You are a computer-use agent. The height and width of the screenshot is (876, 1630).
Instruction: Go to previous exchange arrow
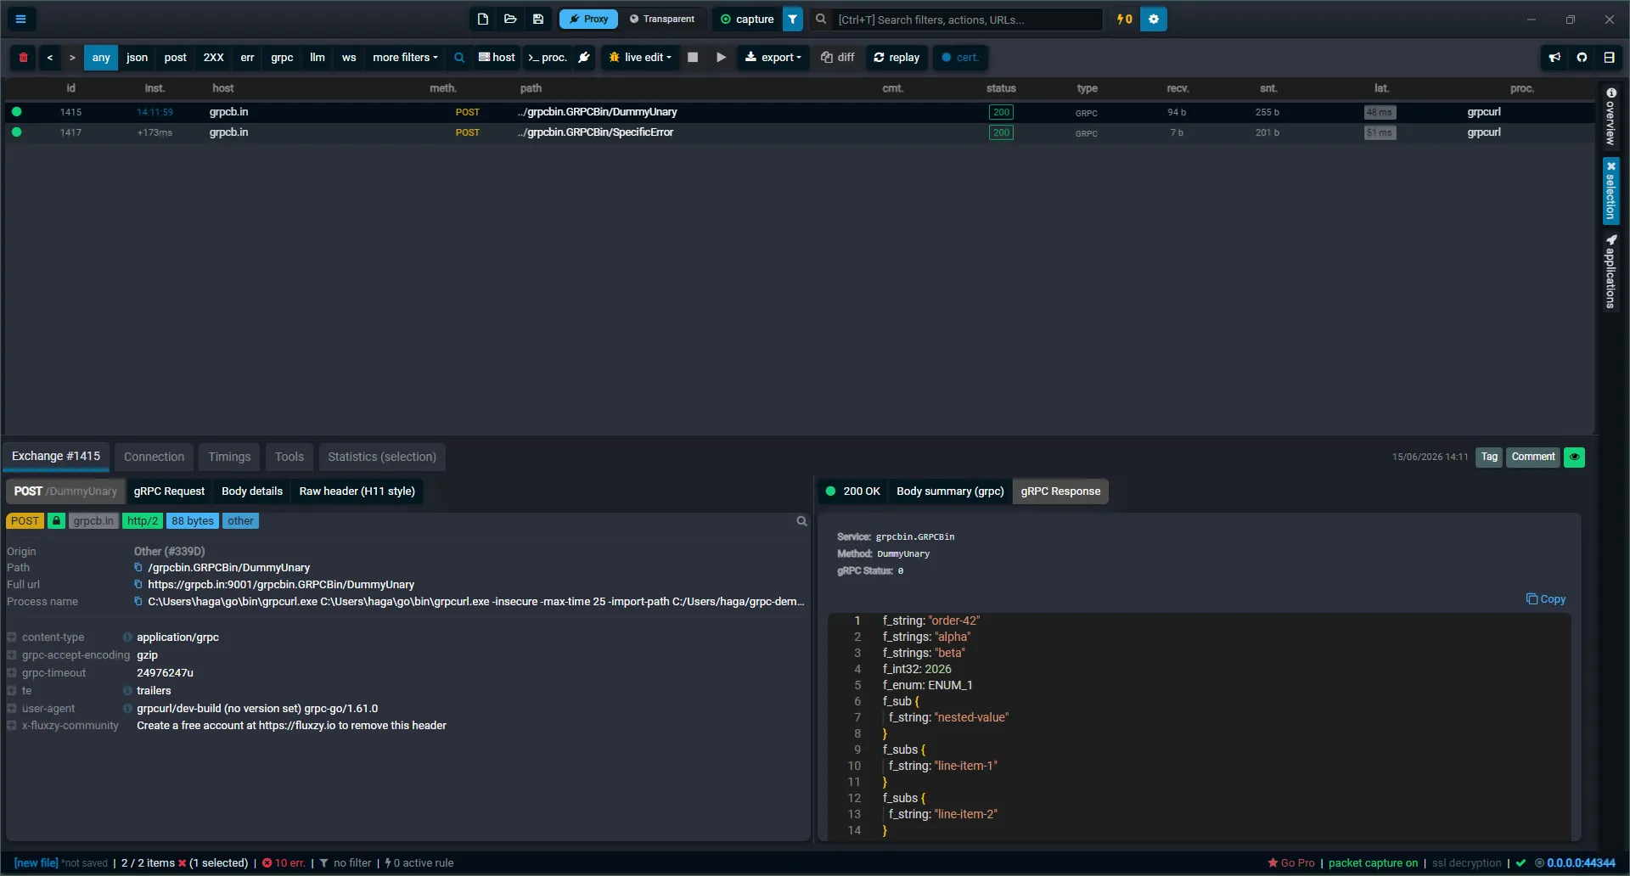click(50, 57)
